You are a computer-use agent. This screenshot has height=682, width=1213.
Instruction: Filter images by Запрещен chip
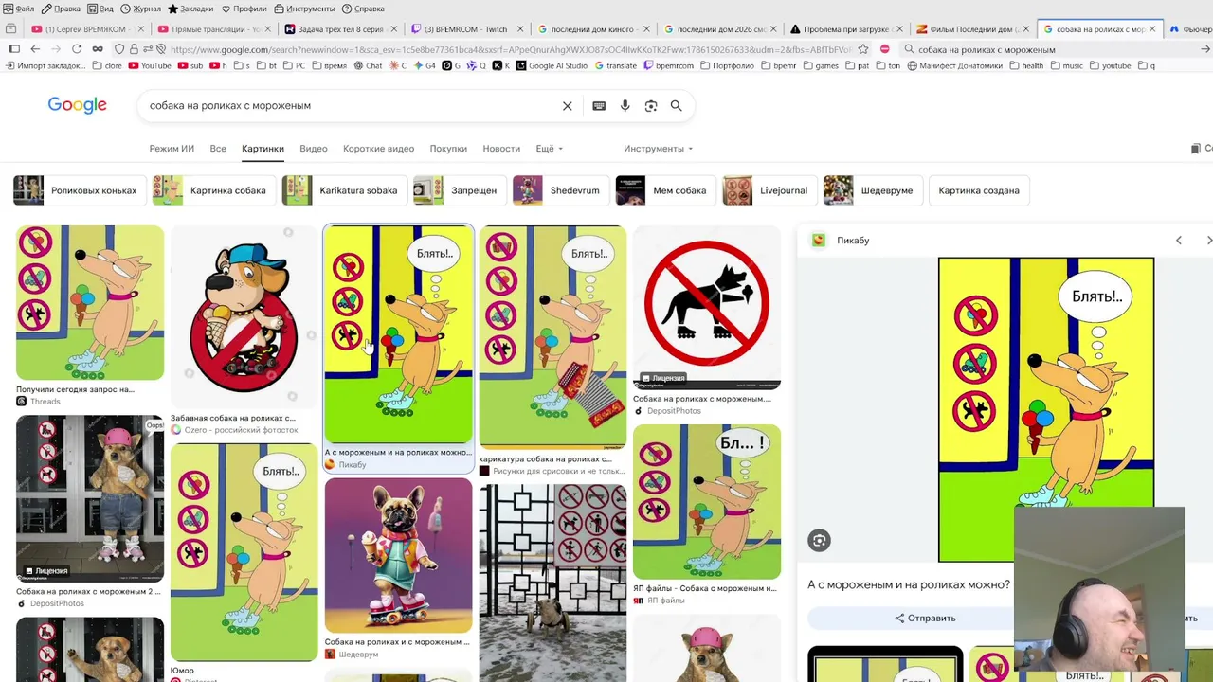(459, 190)
